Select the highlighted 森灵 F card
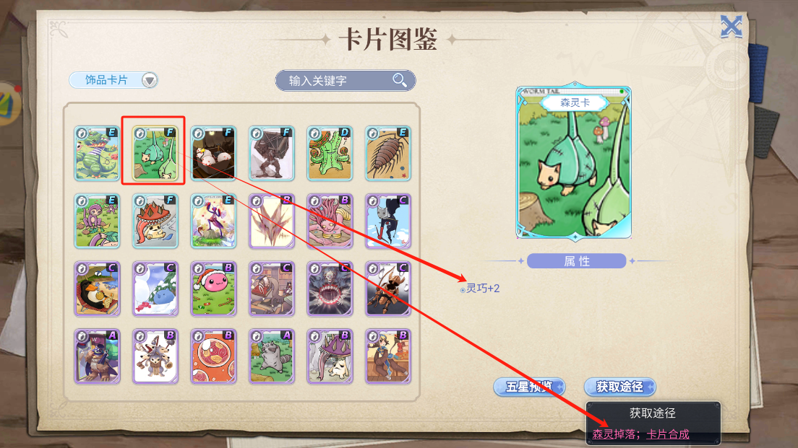 (x=155, y=154)
